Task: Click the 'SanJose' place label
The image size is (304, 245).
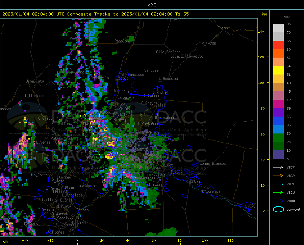Action: [151, 70]
